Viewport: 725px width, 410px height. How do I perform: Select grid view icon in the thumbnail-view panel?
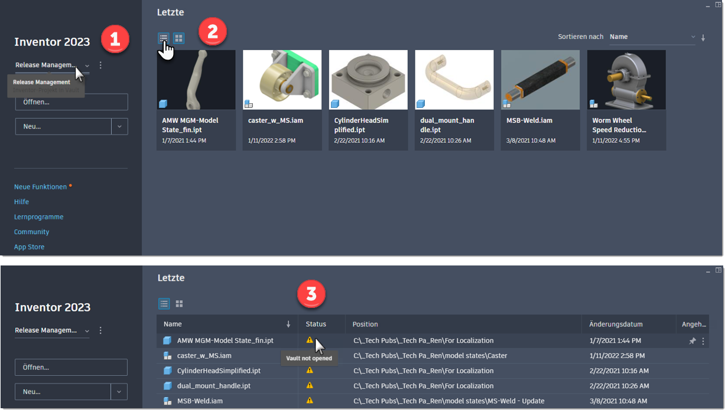(x=178, y=38)
